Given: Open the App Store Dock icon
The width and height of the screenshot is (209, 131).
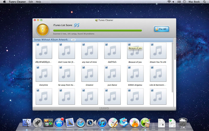Looking at the screenshot, I should coord(59,123).
